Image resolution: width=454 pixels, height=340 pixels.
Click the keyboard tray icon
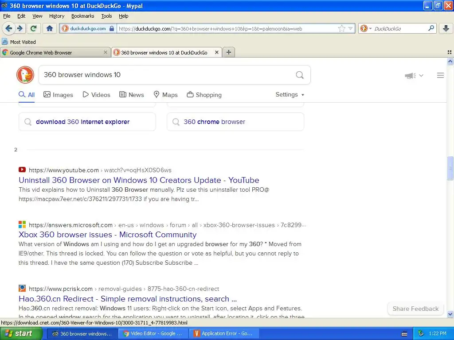404,334
